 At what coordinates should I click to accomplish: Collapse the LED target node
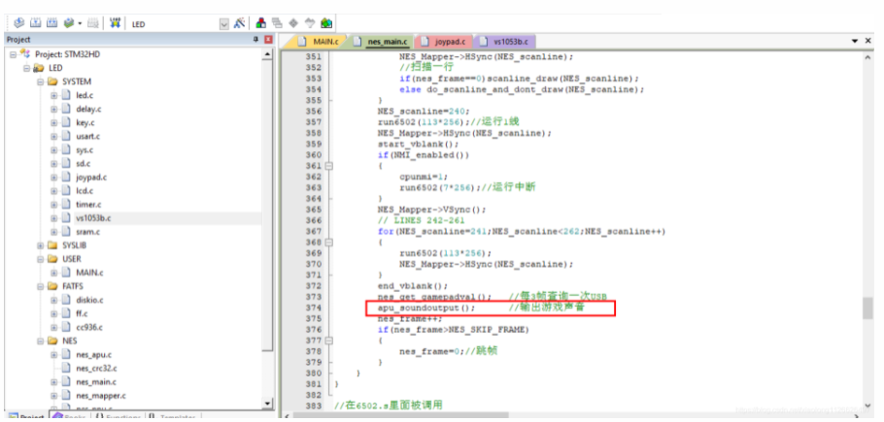click(x=26, y=68)
